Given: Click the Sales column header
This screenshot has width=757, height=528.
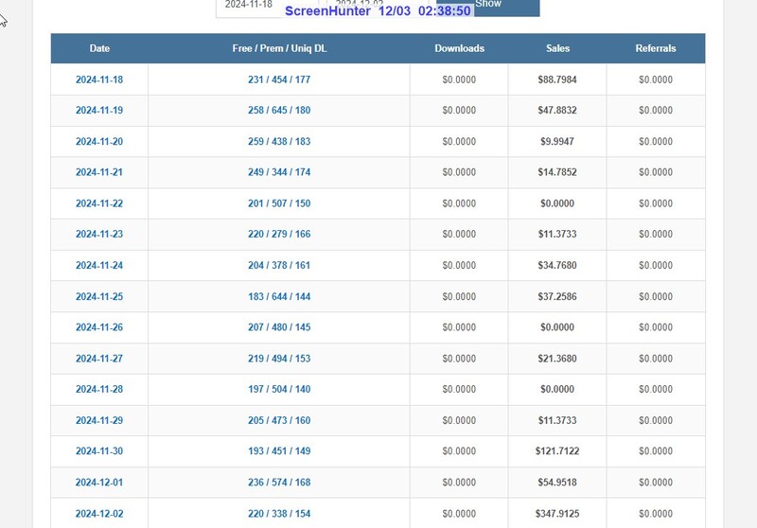Looking at the screenshot, I should (557, 48).
